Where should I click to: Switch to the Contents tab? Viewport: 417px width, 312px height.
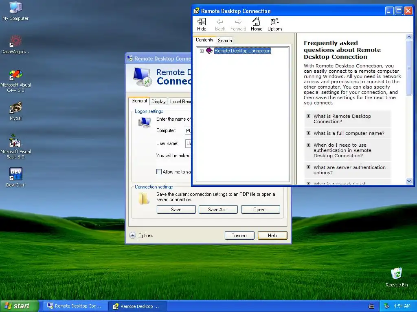204,40
